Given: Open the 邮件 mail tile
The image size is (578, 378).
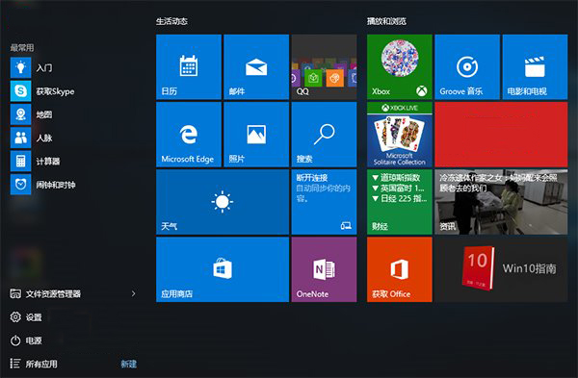Looking at the screenshot, I should (x=256, y=66).
